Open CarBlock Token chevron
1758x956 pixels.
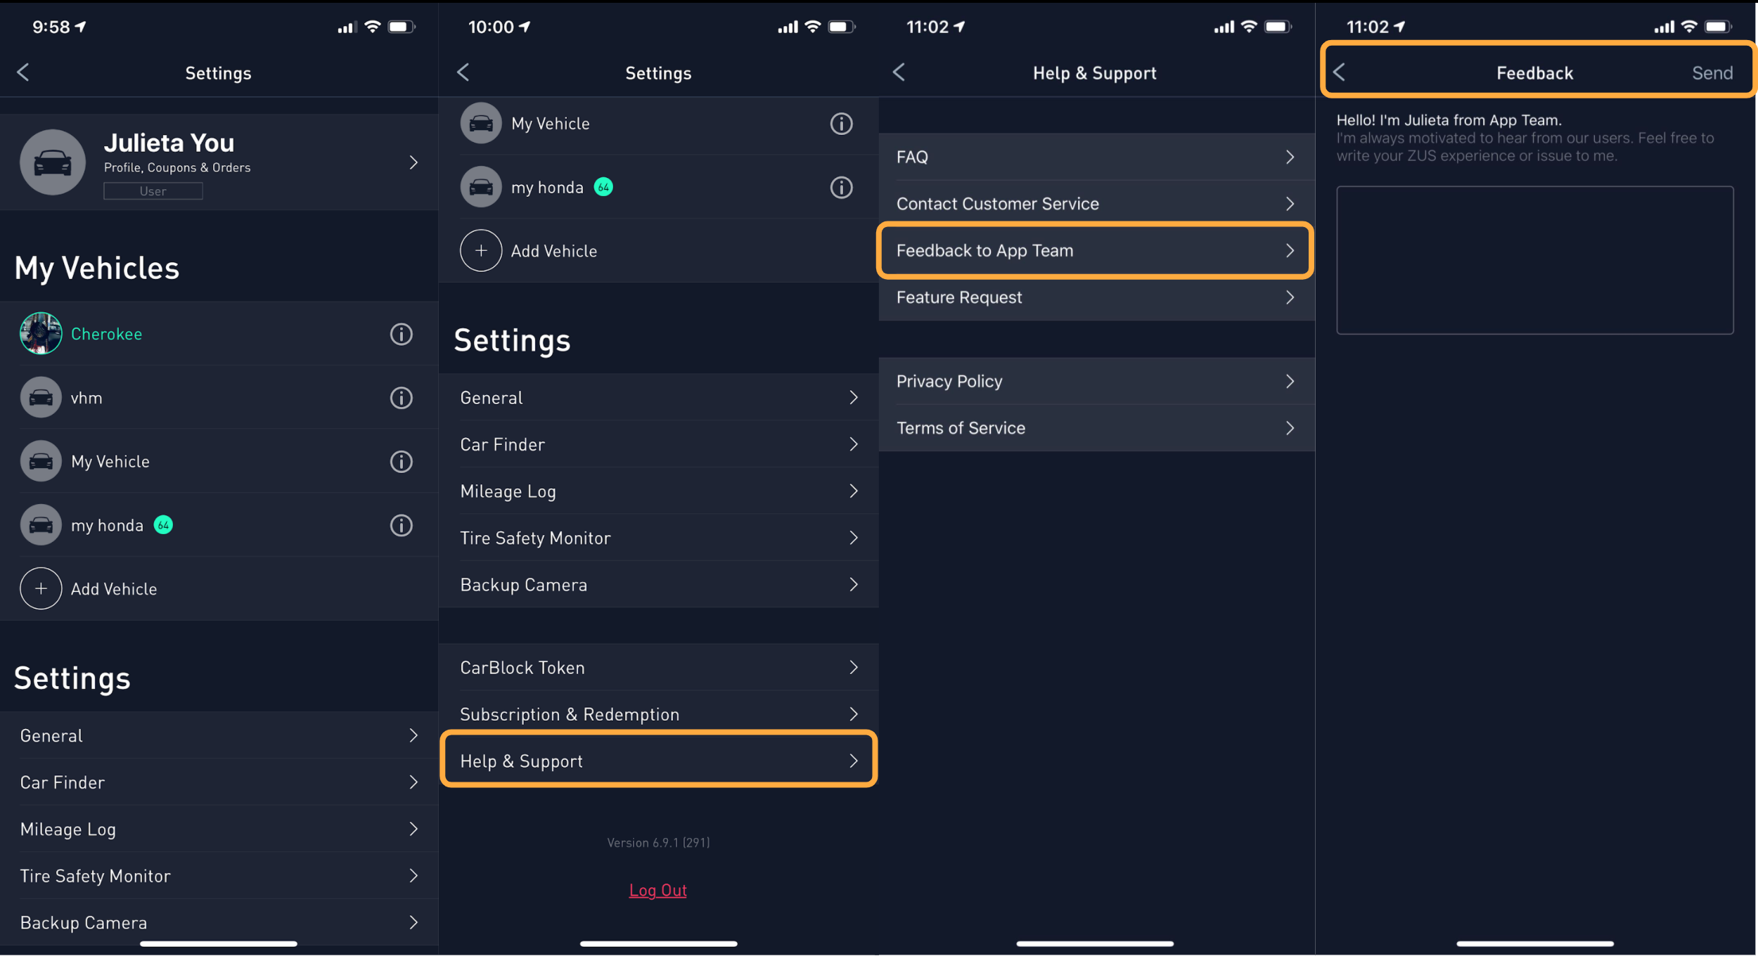click(854, 668)
